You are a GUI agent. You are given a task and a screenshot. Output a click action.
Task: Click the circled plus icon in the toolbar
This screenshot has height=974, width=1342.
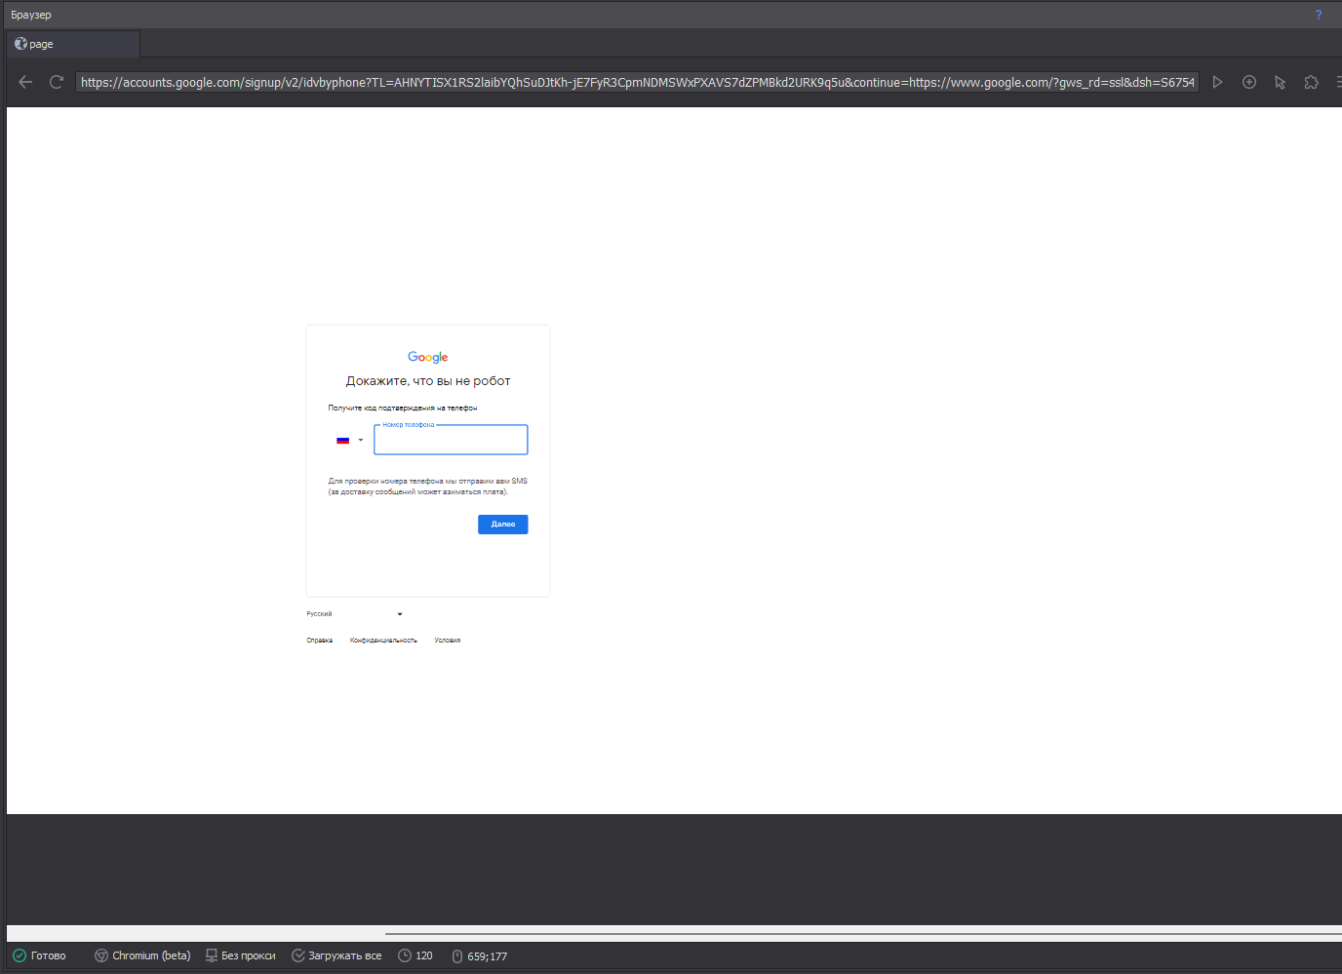[x=1248, y=82]
